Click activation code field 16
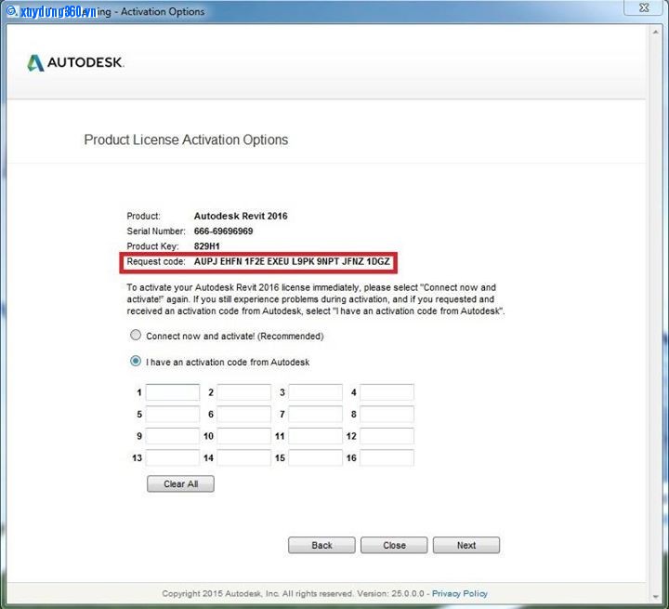The width and height of the screenshot is (669, 609). tap(387, 457)
